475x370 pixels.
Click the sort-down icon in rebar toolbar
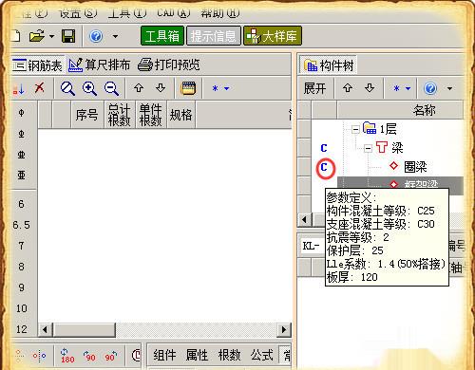click(x=19, y=88)
